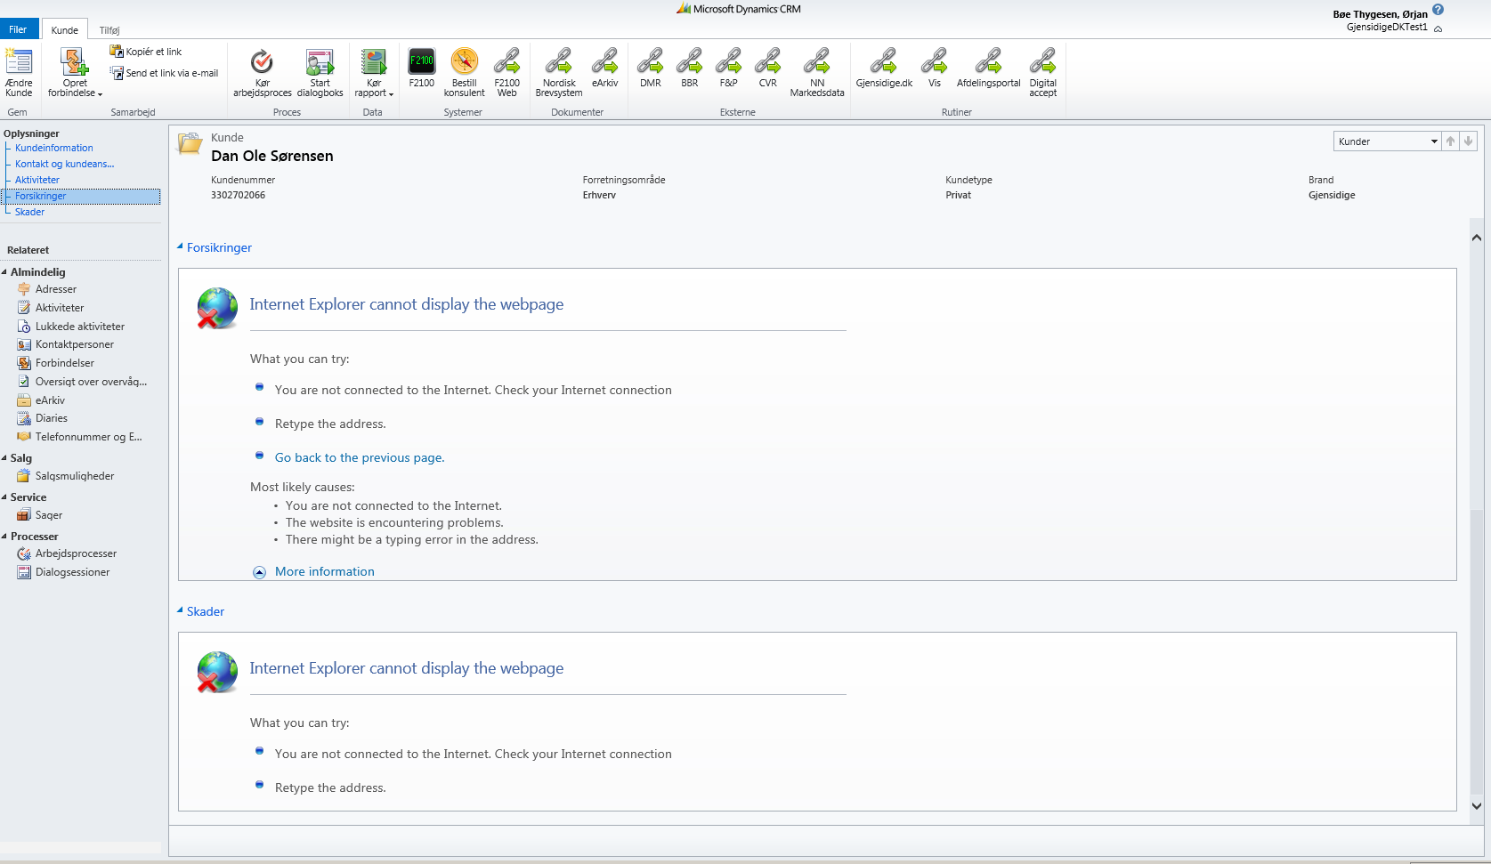Select Forsikringer under Oplysninger
The width and height of the screenshot is (1491, 864).
click(82, 196)
